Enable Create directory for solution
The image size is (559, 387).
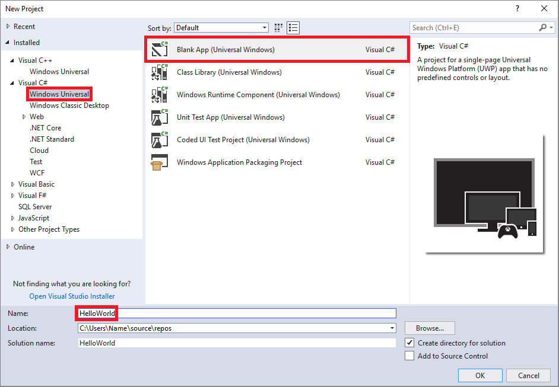[x=409, y=343]
